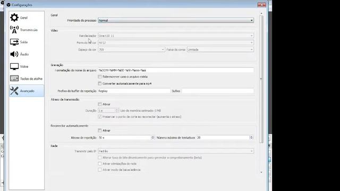Open the Prioridade do processo dropdown

pyautogui.click(x=176, y=20)
